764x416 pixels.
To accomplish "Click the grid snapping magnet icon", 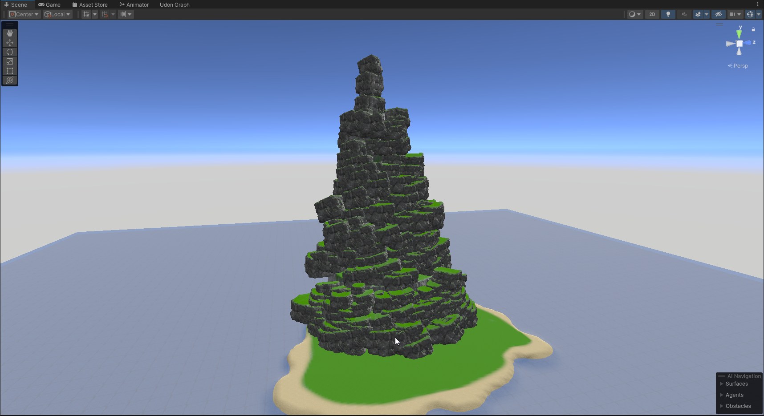I will [105, 14].
